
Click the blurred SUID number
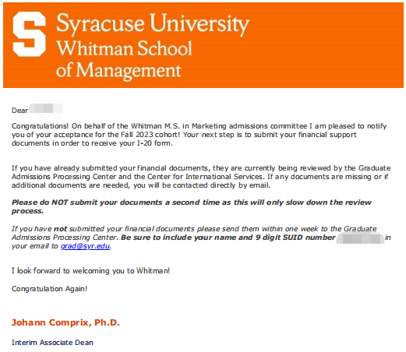(x=360, y=238)
